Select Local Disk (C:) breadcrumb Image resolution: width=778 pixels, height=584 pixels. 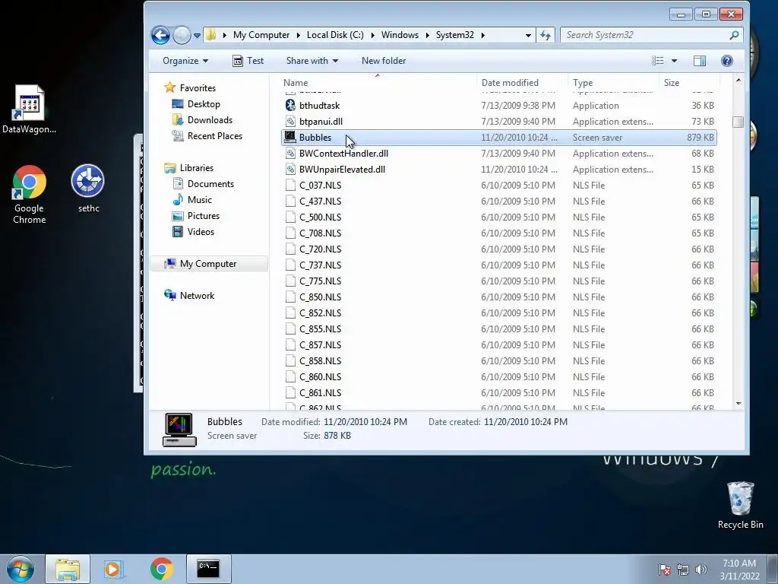tap(335, 35)
